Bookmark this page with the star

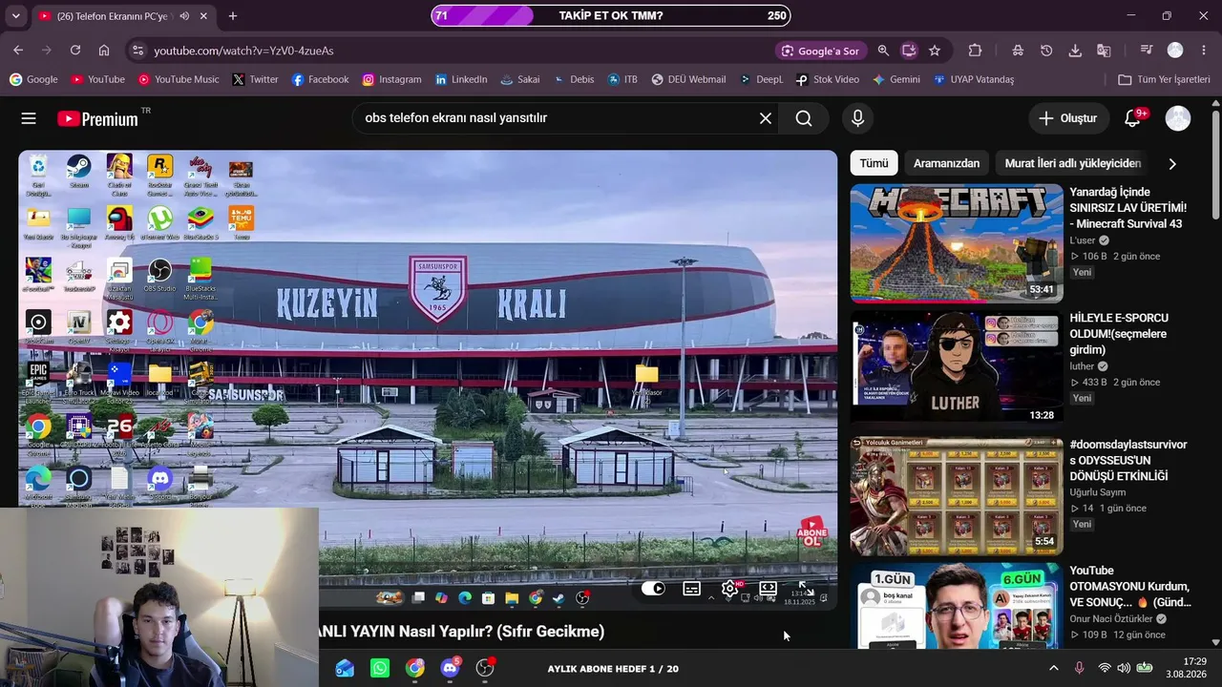tap(935, 51)
